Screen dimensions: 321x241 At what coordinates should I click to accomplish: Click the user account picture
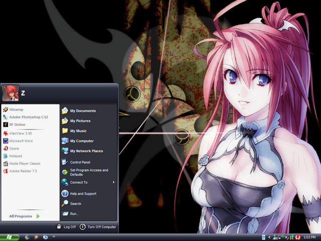point(11,93)
